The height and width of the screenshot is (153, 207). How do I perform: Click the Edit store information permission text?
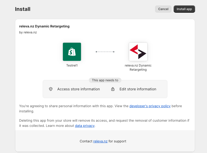click(138, 89)
